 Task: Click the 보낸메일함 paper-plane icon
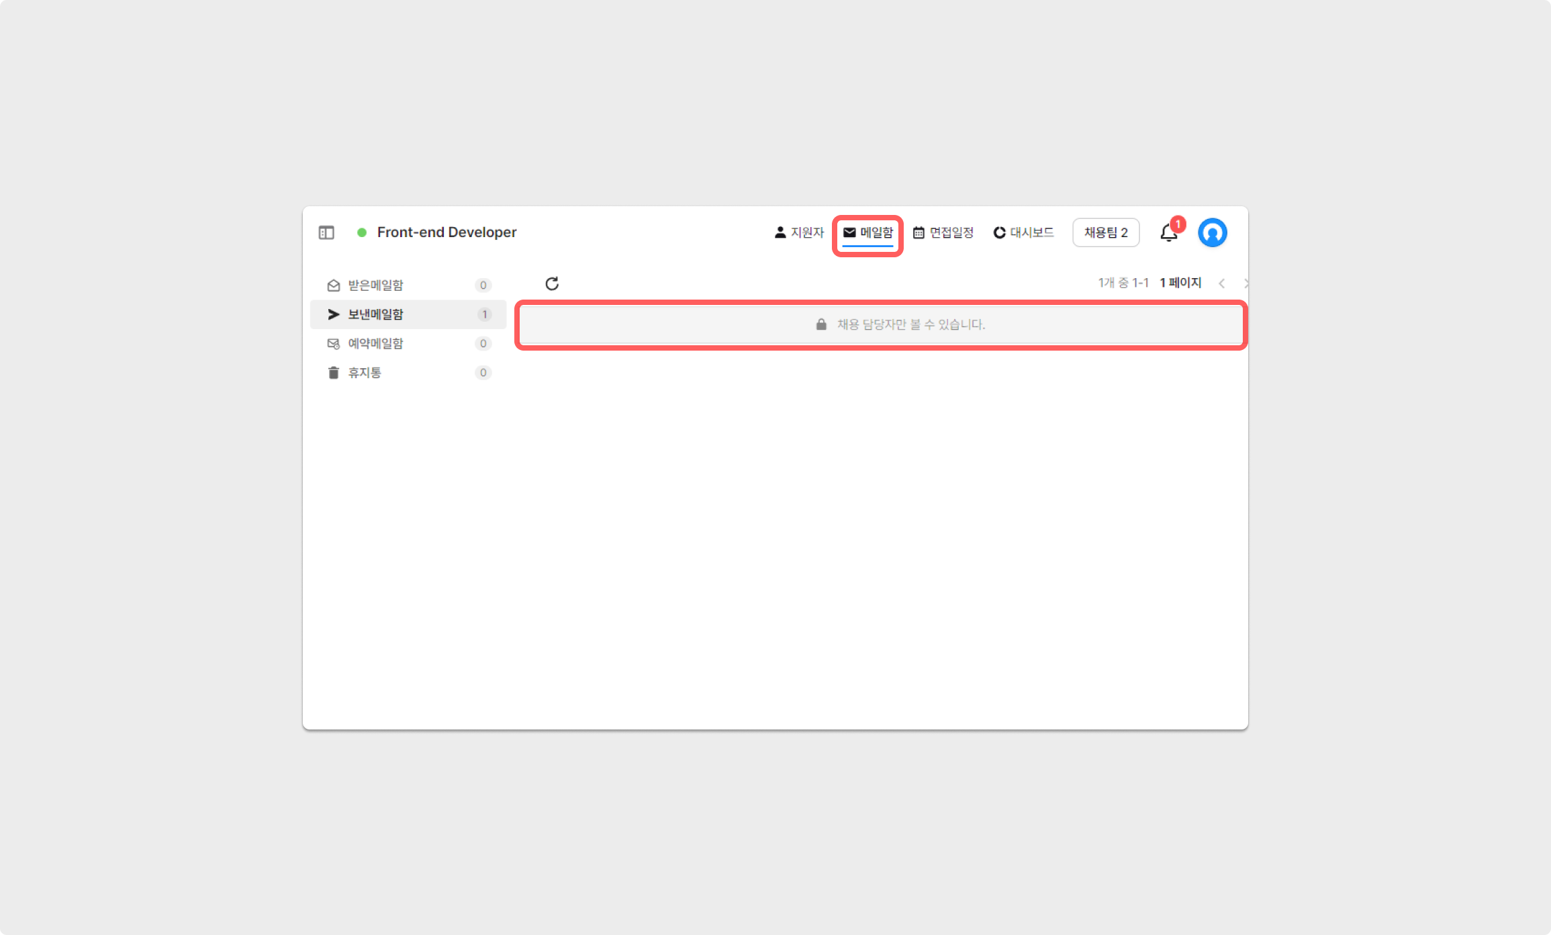point(333,314)
